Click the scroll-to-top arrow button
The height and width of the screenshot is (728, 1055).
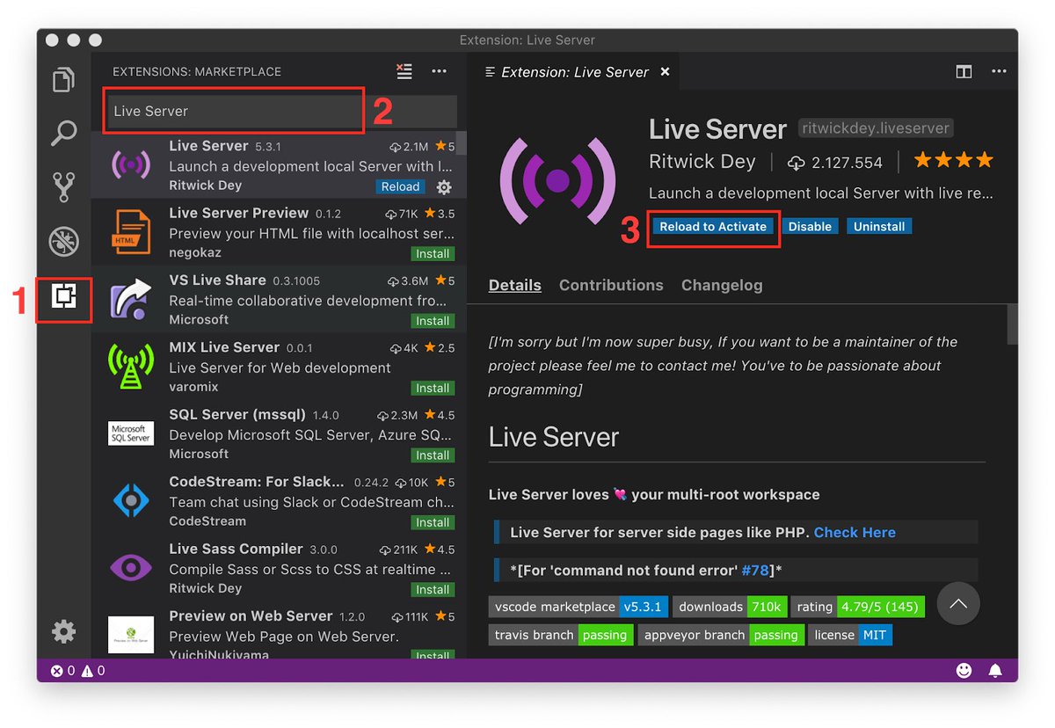click(958, 603)
